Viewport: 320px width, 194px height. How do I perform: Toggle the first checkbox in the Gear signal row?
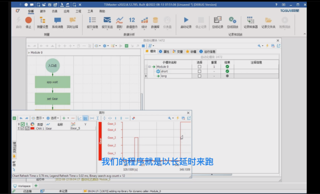tap(22, 128)
